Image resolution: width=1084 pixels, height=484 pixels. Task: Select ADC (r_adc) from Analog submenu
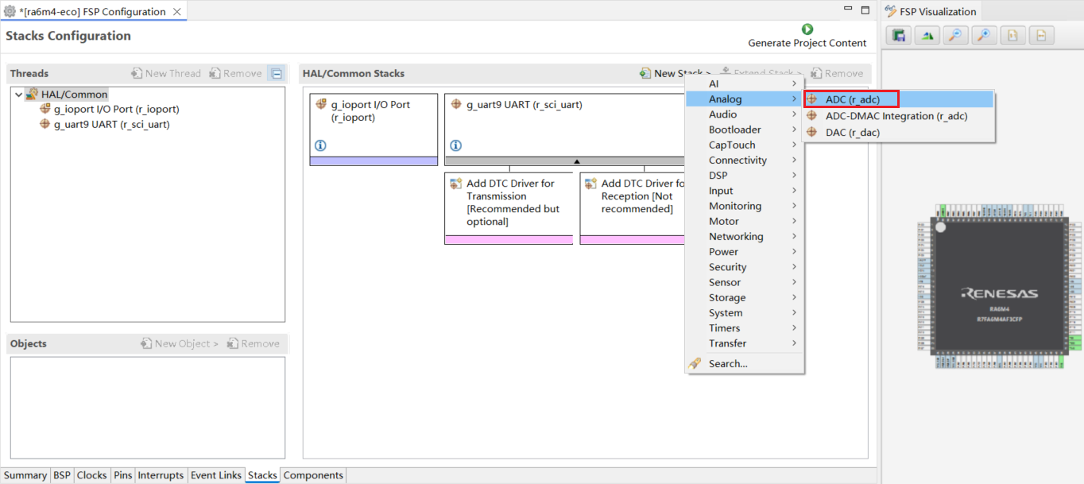(899, 99)
